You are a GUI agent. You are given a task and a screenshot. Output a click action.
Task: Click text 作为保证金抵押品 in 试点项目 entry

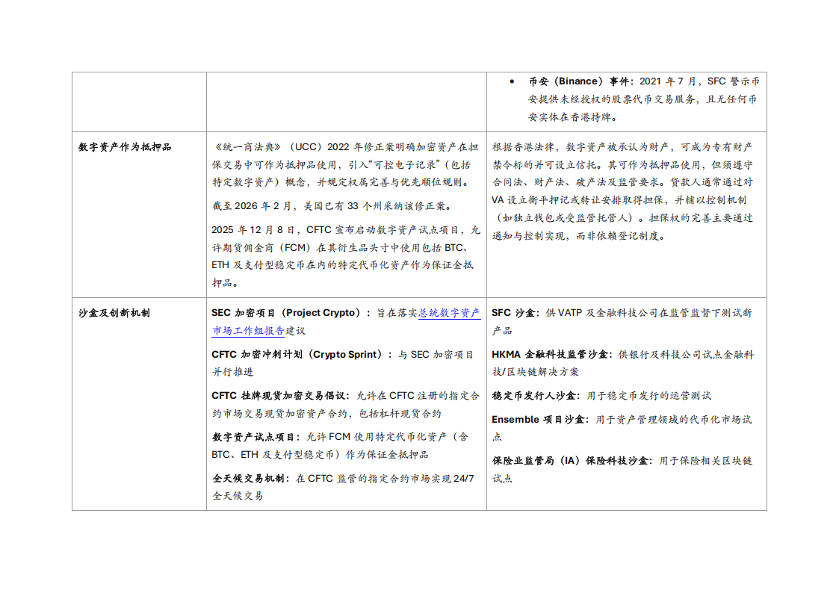387,455
